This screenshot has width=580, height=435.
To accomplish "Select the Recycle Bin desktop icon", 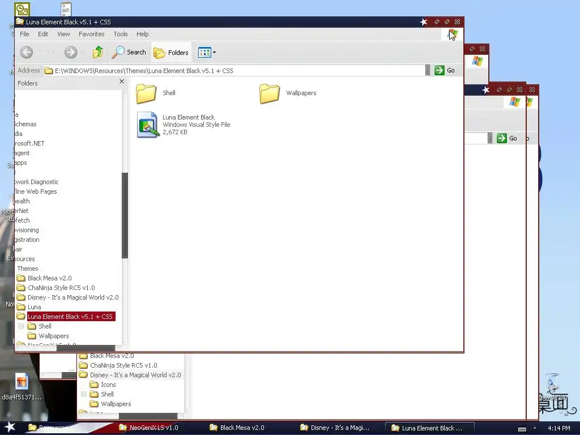I will tap(553, 387).
